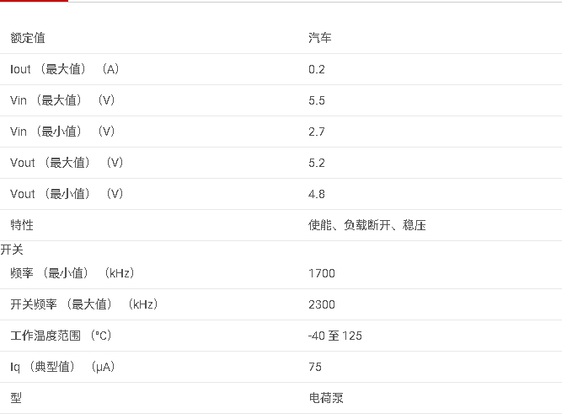Click the 工作温度范围 (°C) label
Image resolution: width=567 pixels, height=414 pixels.
click(62, 335)
